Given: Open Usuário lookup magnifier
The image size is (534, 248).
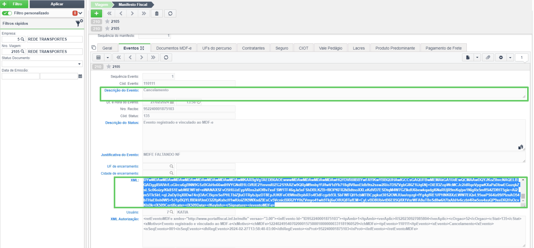Looking at the screenshot, I should pos(171,212).
